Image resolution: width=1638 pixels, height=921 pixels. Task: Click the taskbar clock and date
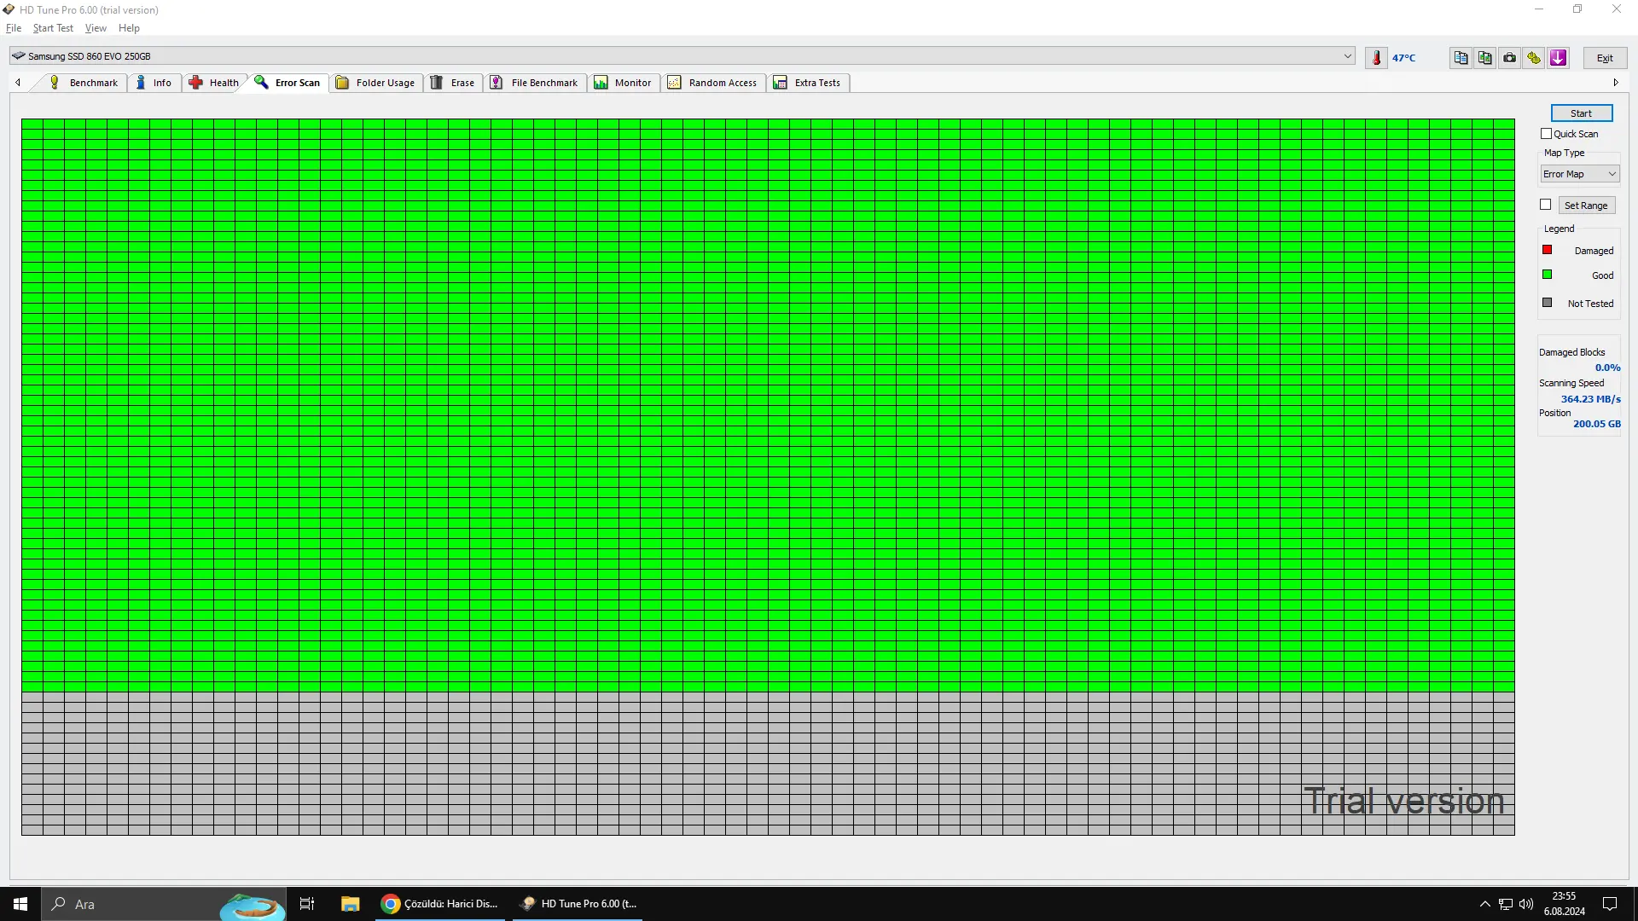tap(1564, 904)
